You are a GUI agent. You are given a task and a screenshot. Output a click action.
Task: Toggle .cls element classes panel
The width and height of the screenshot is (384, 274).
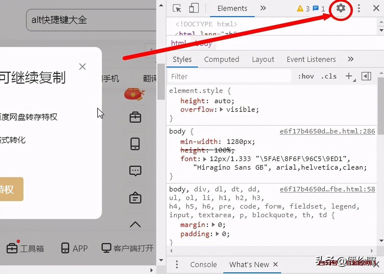coord(328,76)
